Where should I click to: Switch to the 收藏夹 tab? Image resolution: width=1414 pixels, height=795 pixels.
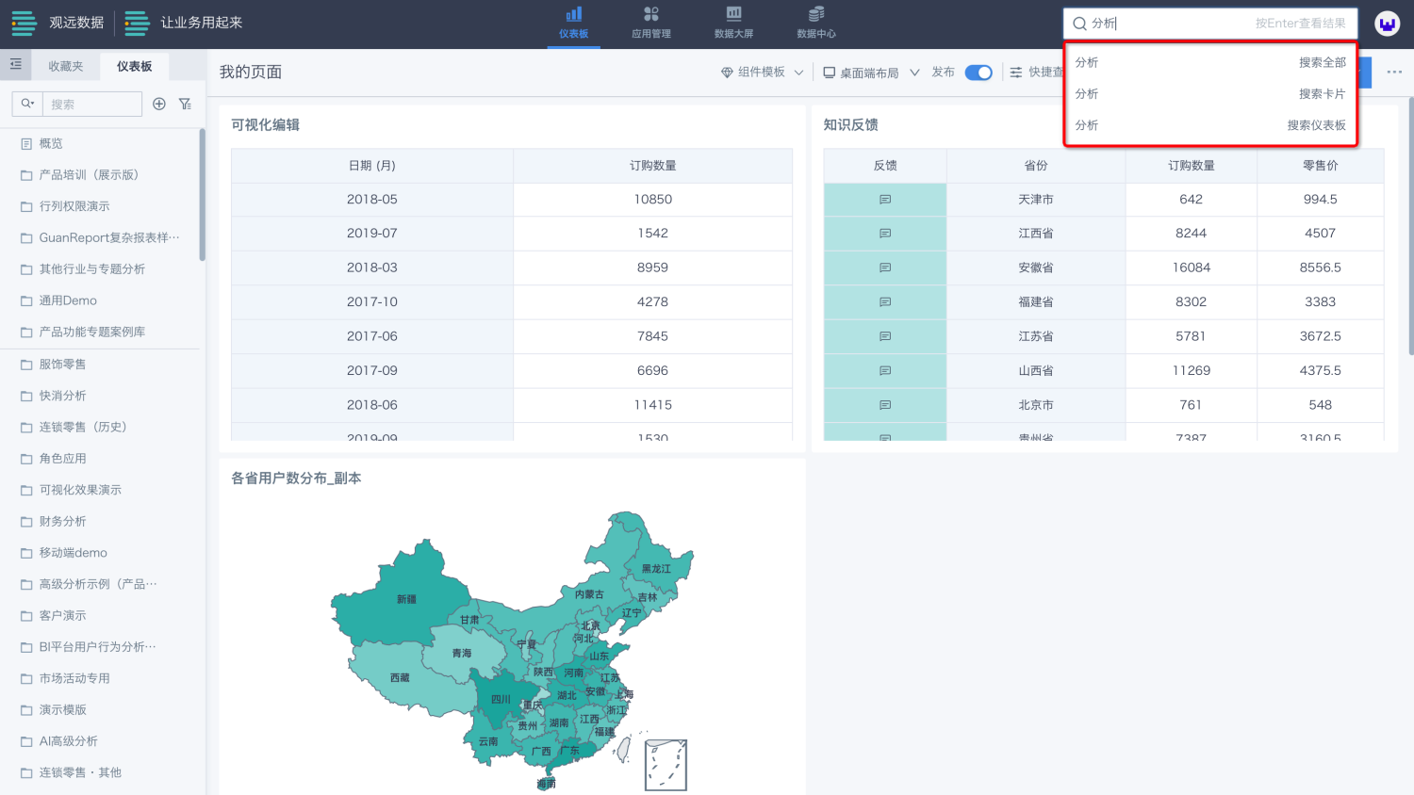(x=66, y=66)
